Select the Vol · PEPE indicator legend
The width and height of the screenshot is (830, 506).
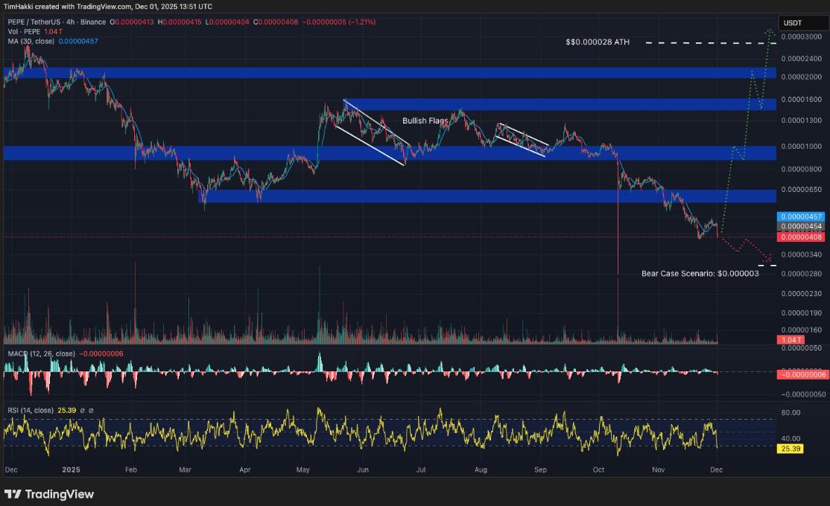24,32
